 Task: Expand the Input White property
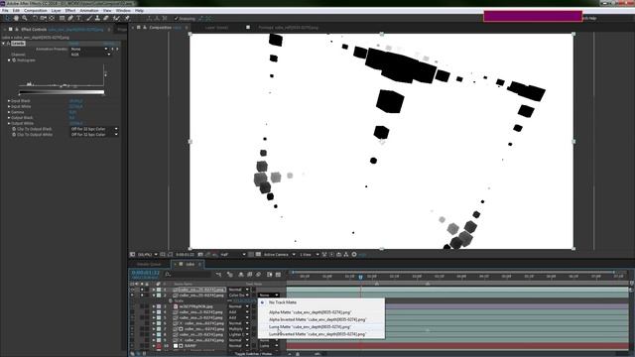click(x=9, y=106)
